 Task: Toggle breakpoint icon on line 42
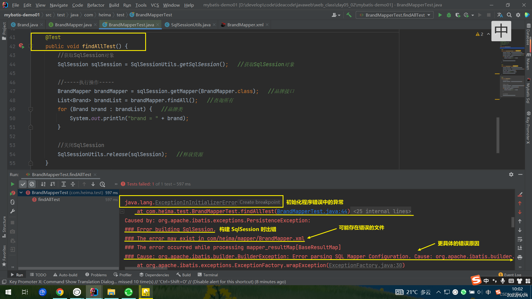pyautogui.click(x=21, y=46)
